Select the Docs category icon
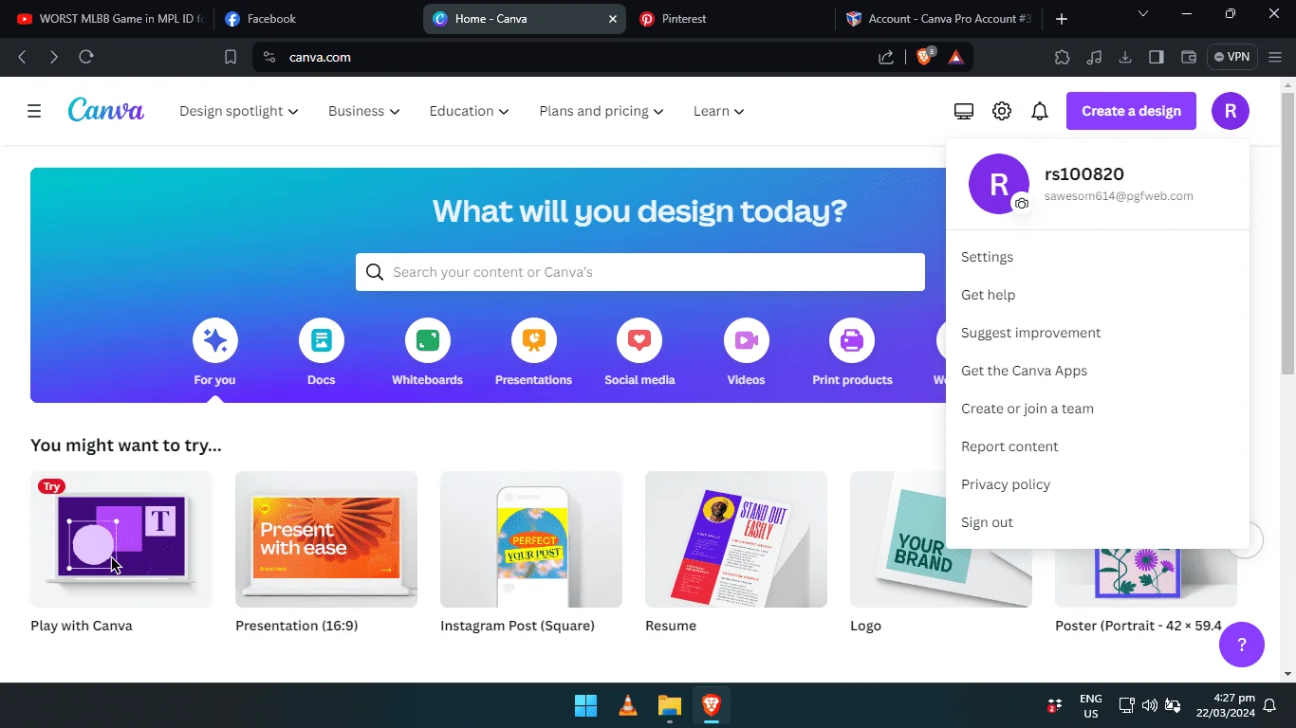1296x728 pixels. 322,340
